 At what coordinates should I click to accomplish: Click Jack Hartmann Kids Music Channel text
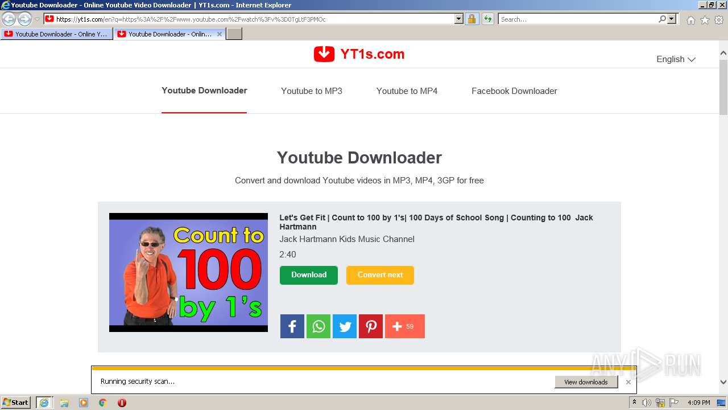347,239
